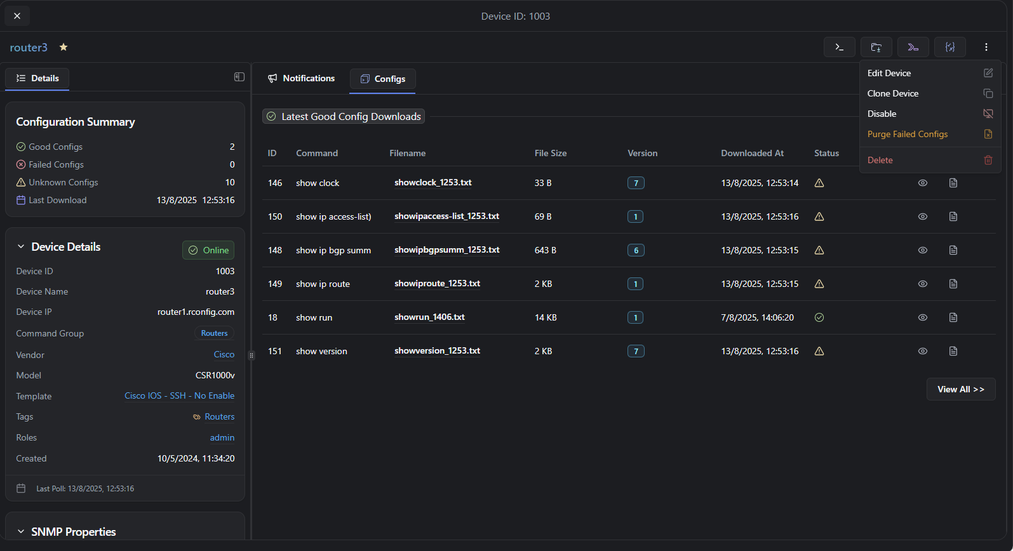This screenshot has width=1013, height=551.
Task: Click the favorite star beside router3
Action: tap(64, 47)
